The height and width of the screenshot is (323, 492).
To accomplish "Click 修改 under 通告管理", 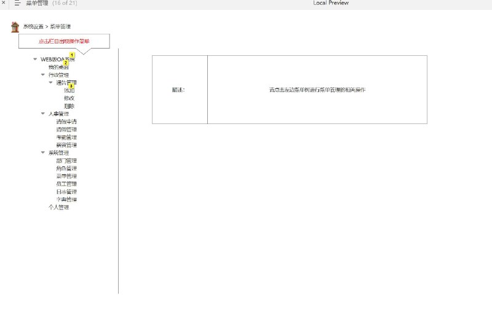I will point(69,98).
